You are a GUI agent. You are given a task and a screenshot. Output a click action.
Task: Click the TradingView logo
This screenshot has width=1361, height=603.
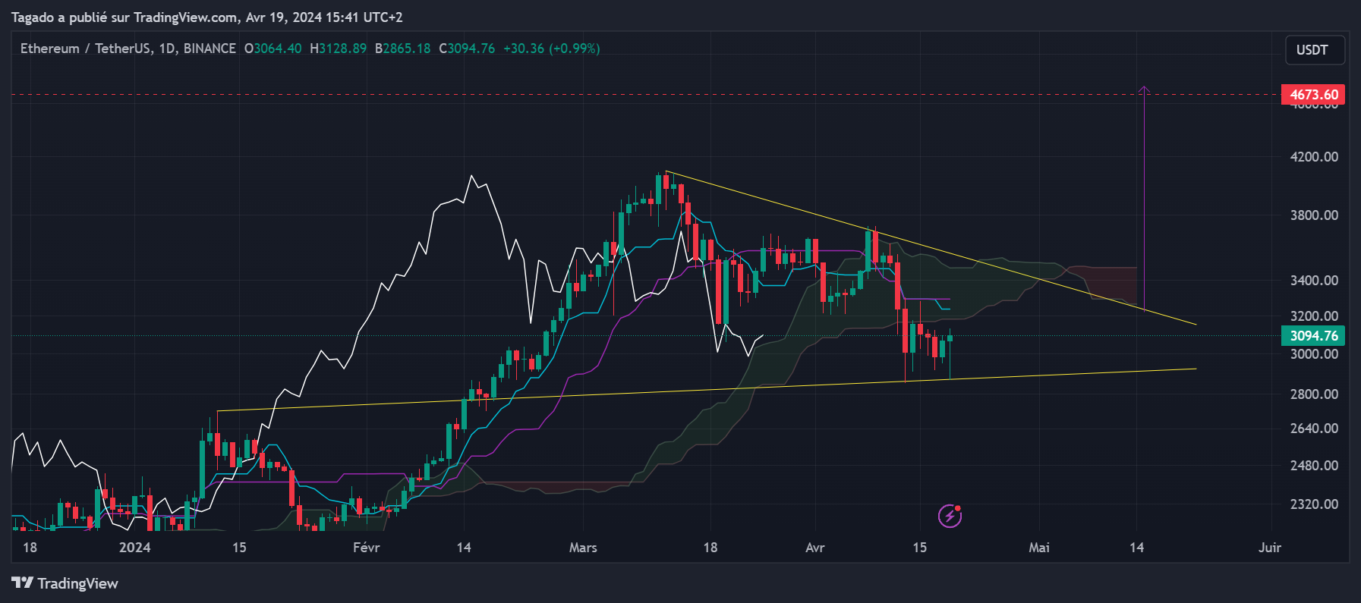point(65,583)
